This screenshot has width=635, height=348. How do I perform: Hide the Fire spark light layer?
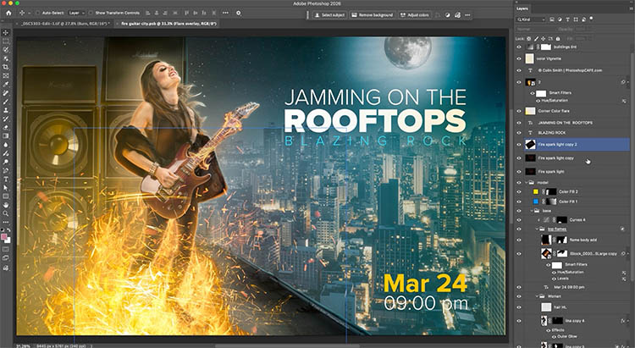(519, 172)
